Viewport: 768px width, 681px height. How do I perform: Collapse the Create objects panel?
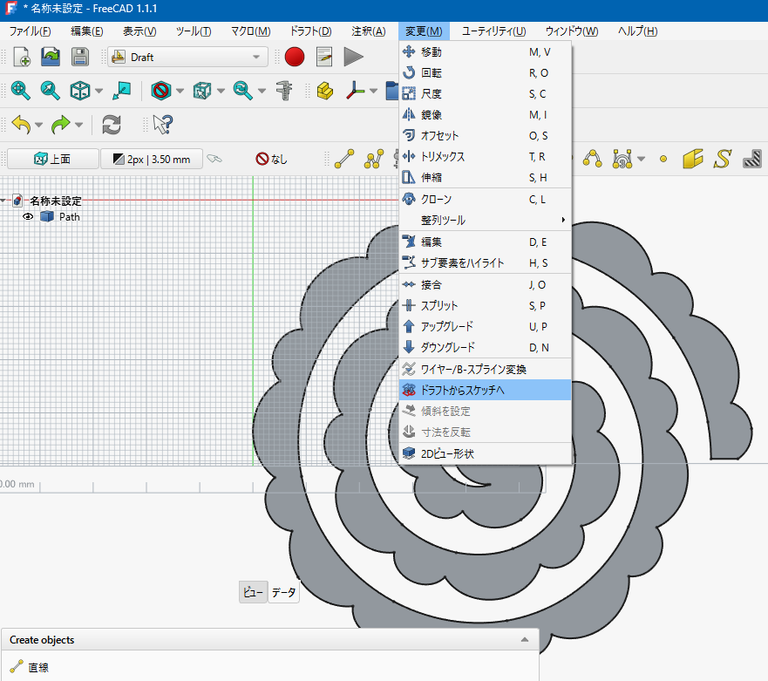pyautogui.click(x=525, y=639)
